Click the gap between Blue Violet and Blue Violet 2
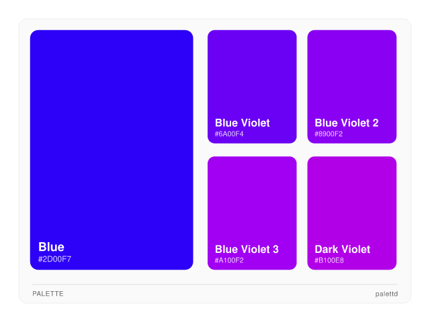 tap(302, 87)
